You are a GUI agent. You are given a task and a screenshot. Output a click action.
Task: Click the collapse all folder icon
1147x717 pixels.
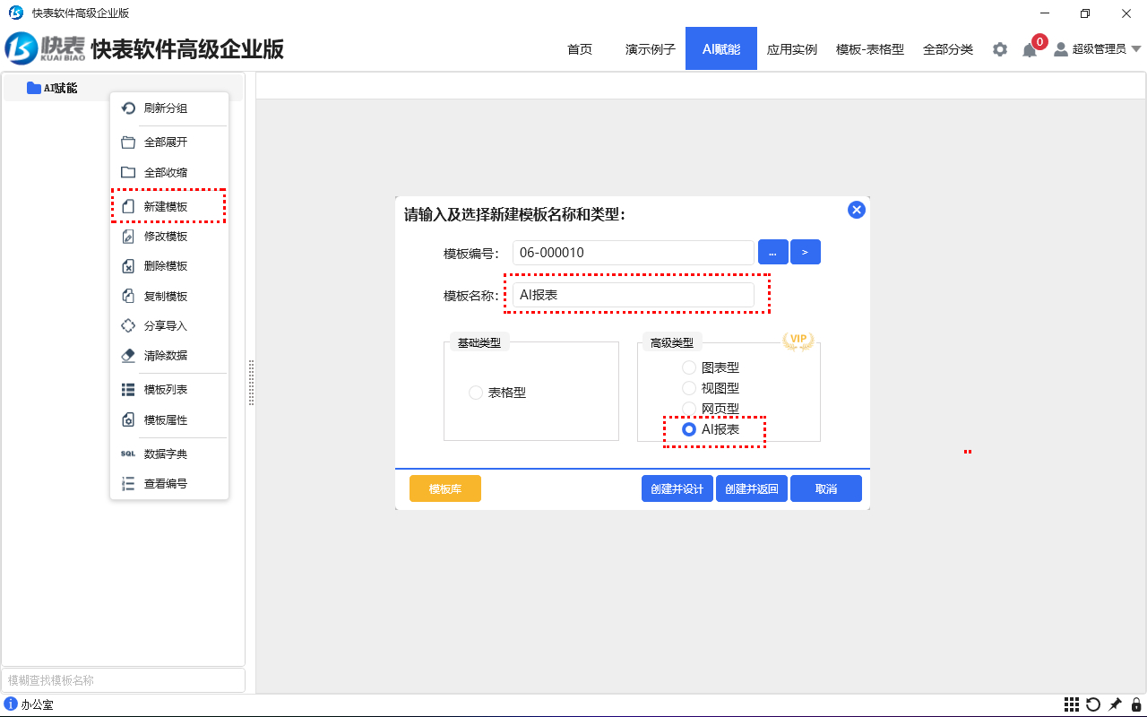[128, 172]
